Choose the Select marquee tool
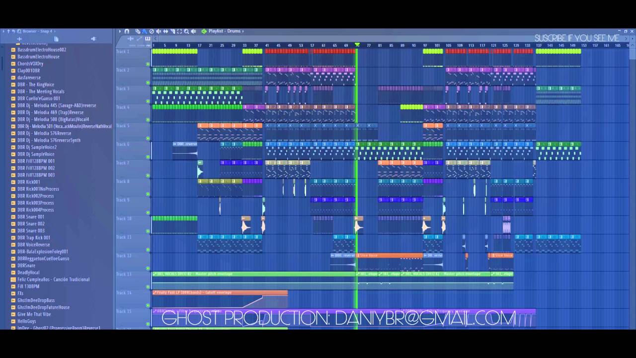Image resolution: width=636 pixels, height=358 pixels. (179, 31)
